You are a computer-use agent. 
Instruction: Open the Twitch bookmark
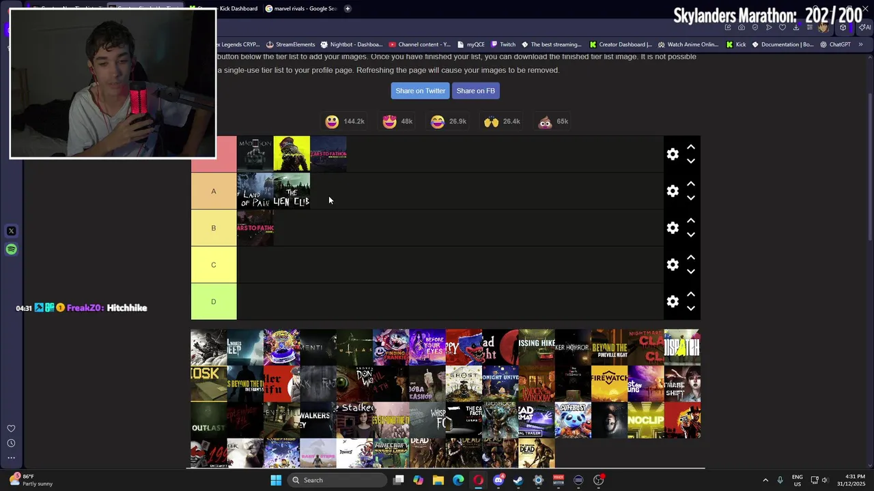(503, 44)
